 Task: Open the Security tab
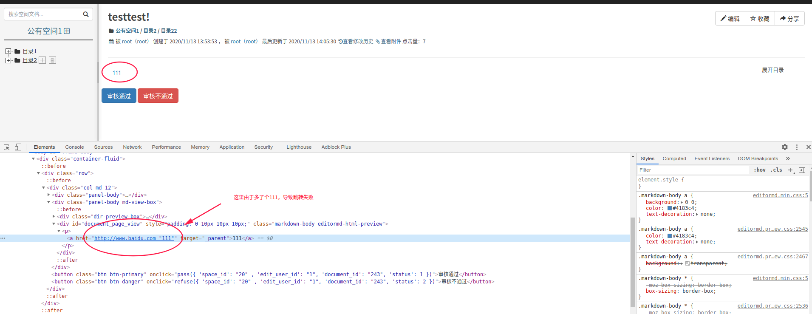tap(263, 147)
